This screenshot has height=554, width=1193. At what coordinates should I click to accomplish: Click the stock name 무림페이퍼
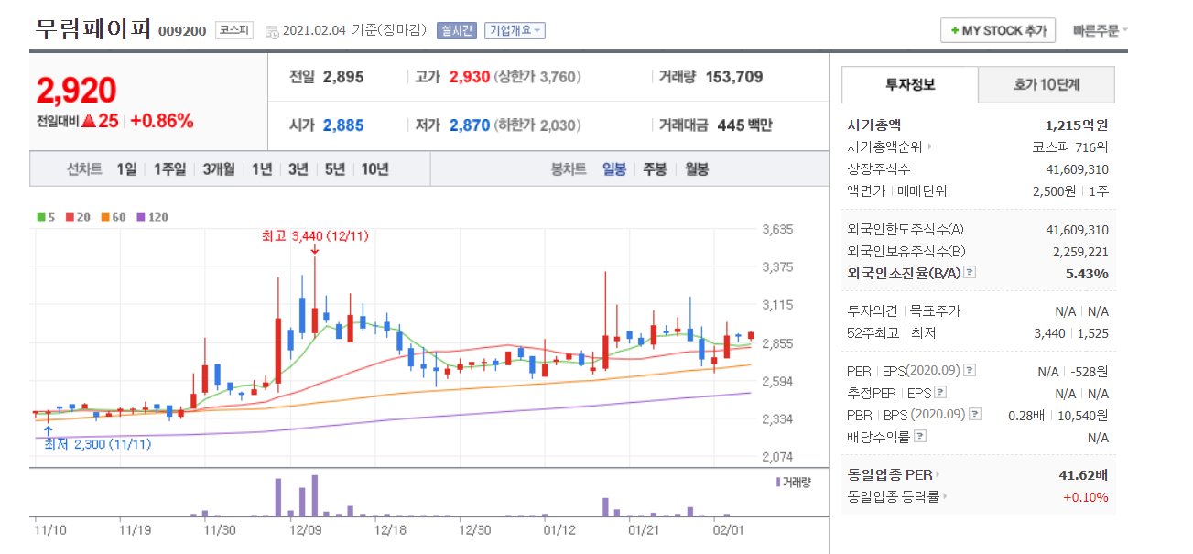pos(93,29)
